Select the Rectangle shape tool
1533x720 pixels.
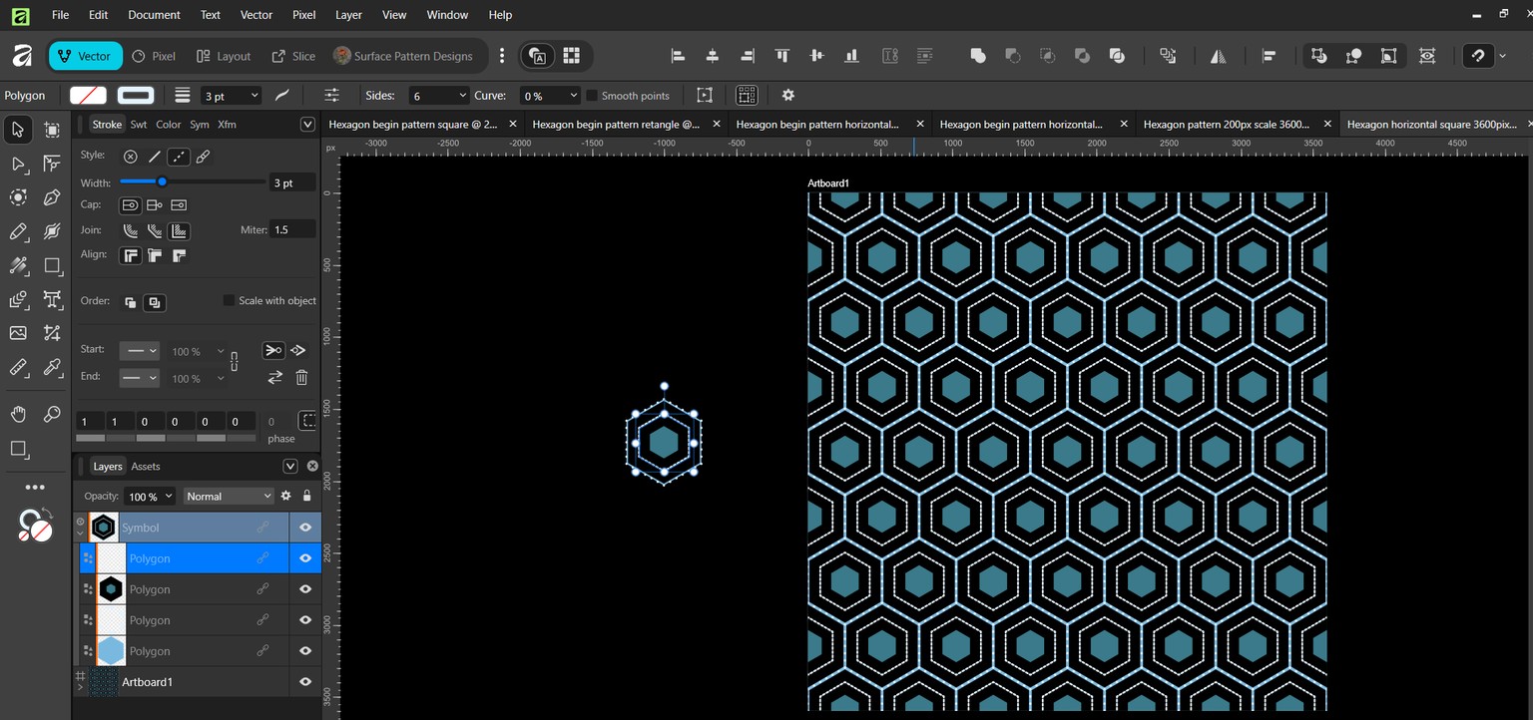pyautogui.click(x=53, y=265)
